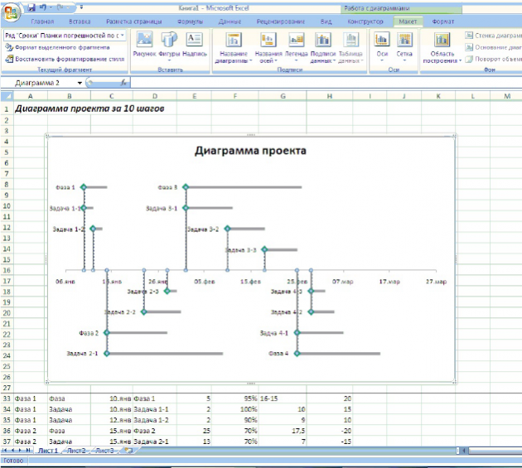Select cell with value 95%
Screen dimensions: 522x468
(234, 398)
